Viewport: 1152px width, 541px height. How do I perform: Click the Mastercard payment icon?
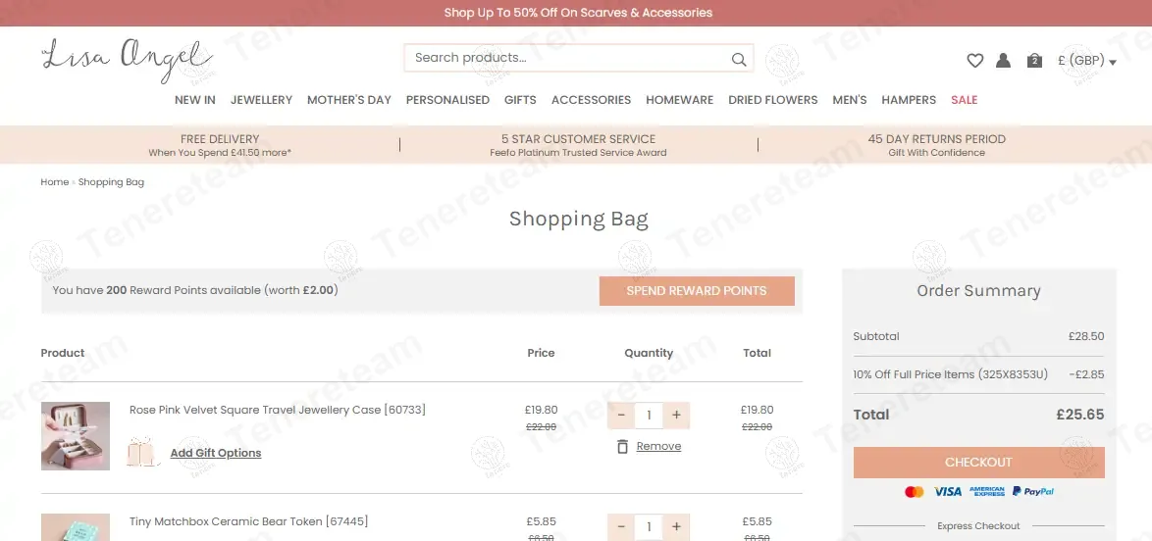[x=914, y=492]
